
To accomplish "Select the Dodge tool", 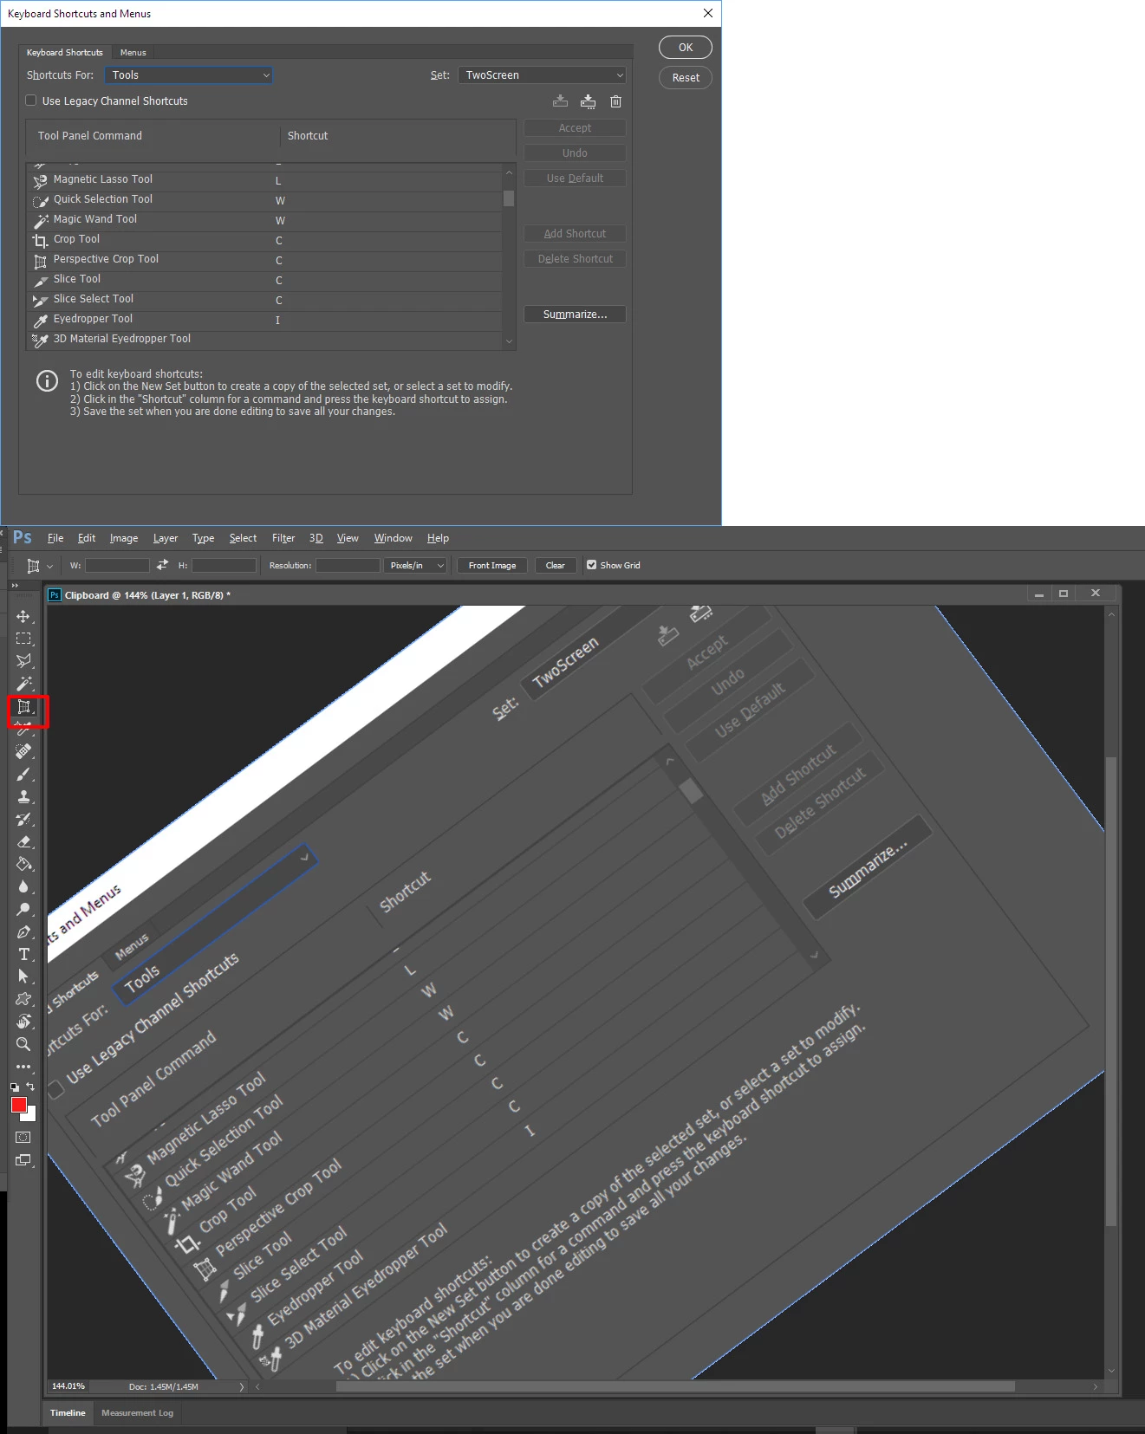I will coord(23,910).
